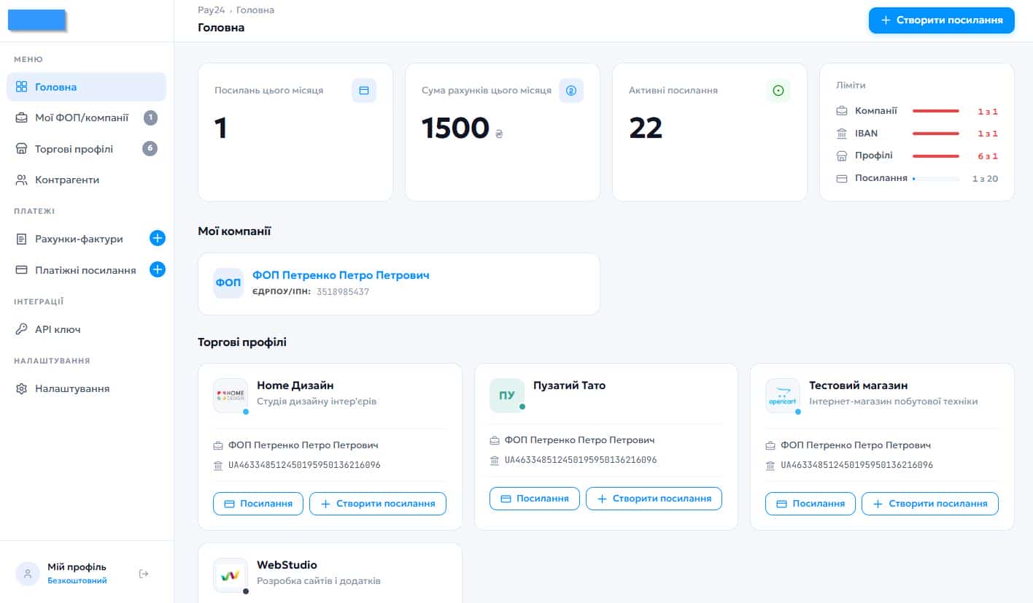This screenshot has width=1033, height=603.
Task: Click the Посилання limit progress bar
Action: (936, 178)
